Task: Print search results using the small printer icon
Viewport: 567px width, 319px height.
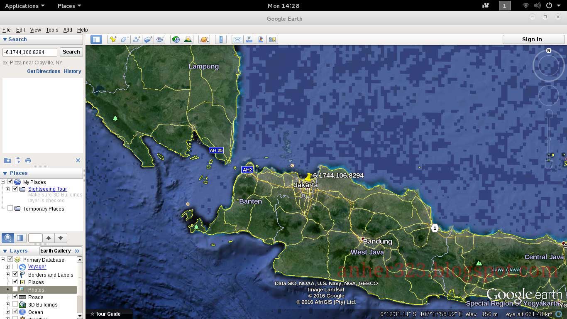Action: [28, 160]
